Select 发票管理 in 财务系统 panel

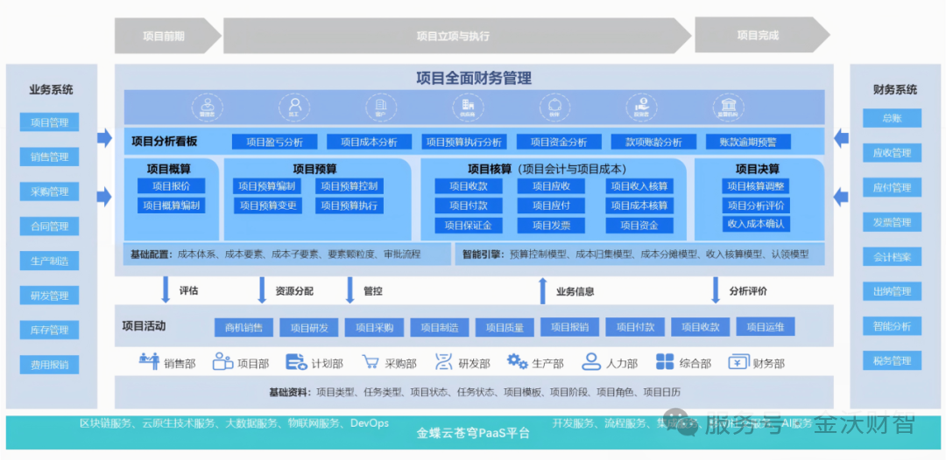892,222
